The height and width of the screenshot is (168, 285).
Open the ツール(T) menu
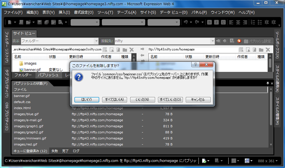click(105, 12)
